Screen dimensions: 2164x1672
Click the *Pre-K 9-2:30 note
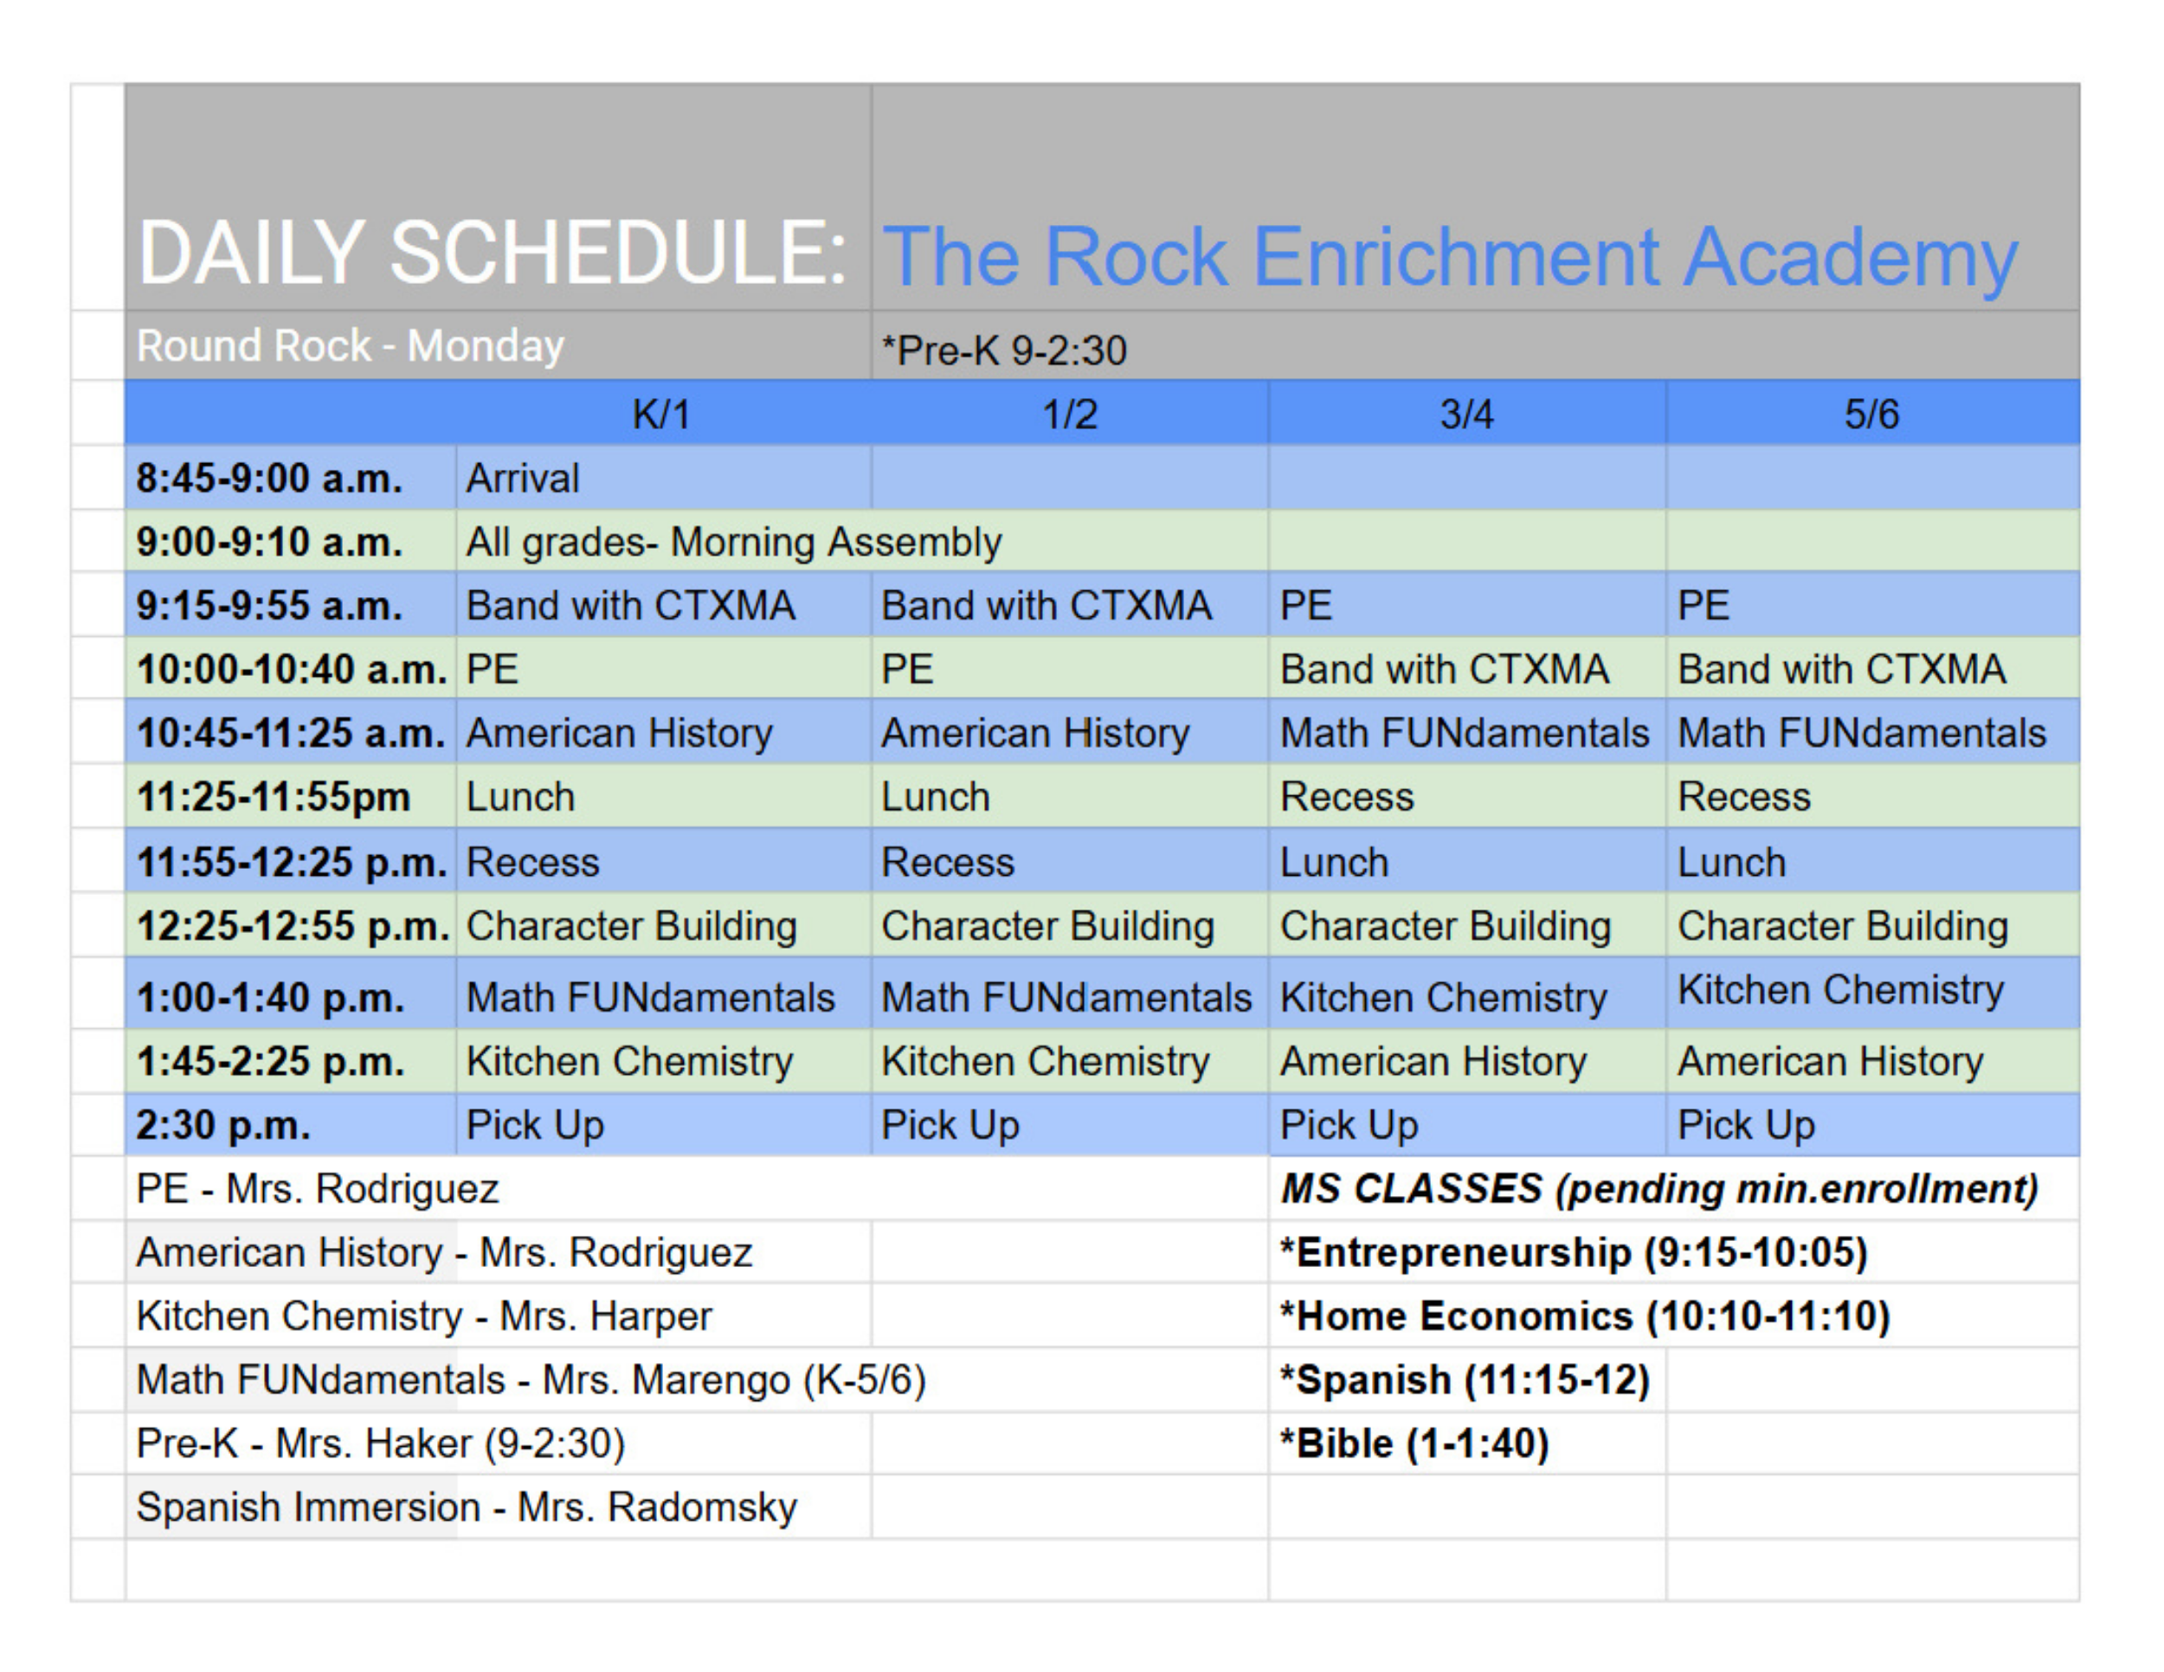click(1004, 350)
